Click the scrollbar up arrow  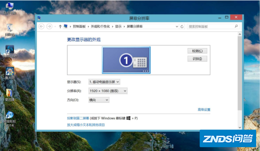point(239,34)
